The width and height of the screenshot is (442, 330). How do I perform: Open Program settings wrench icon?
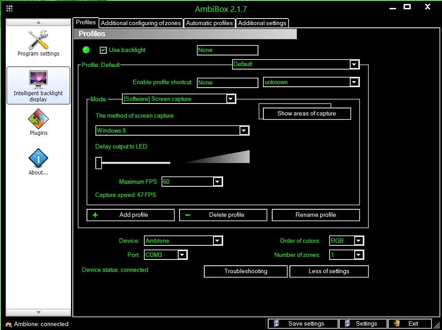tap(38, 40)
